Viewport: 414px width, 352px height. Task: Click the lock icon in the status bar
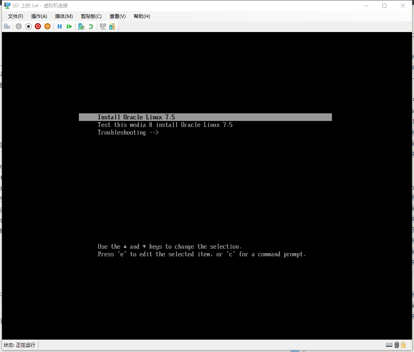[403, 345]
